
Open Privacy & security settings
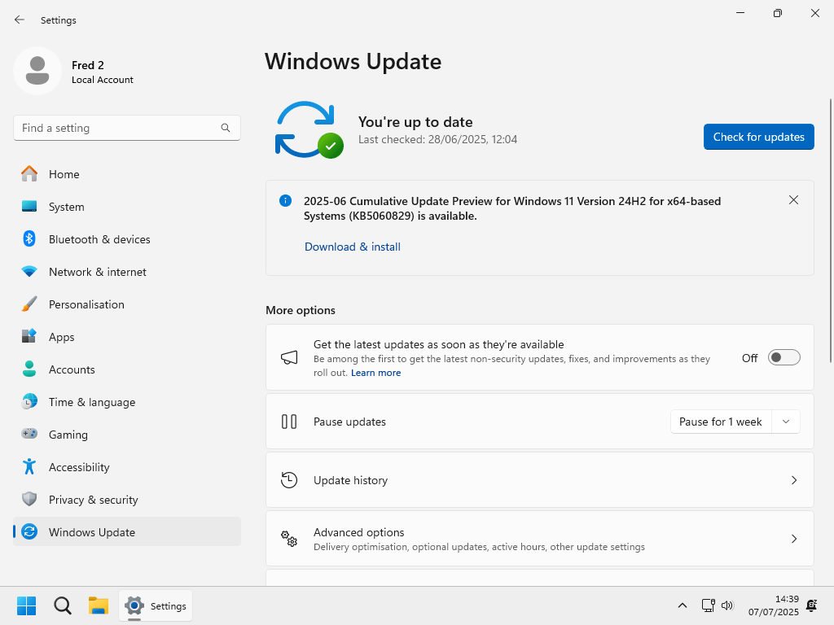click(94, 500)
